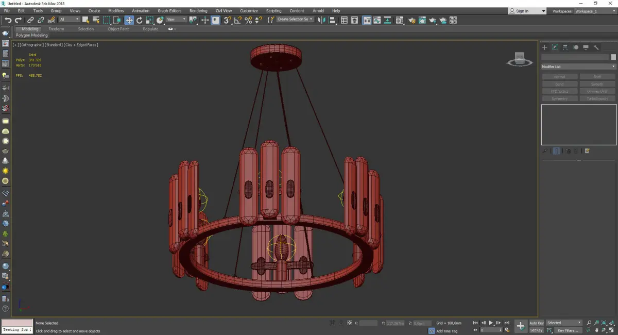The height and width of the screenshot is (335, 618).
Task: Open the Rendering menu
Action: pyautogui.click(x=198, y=11)
